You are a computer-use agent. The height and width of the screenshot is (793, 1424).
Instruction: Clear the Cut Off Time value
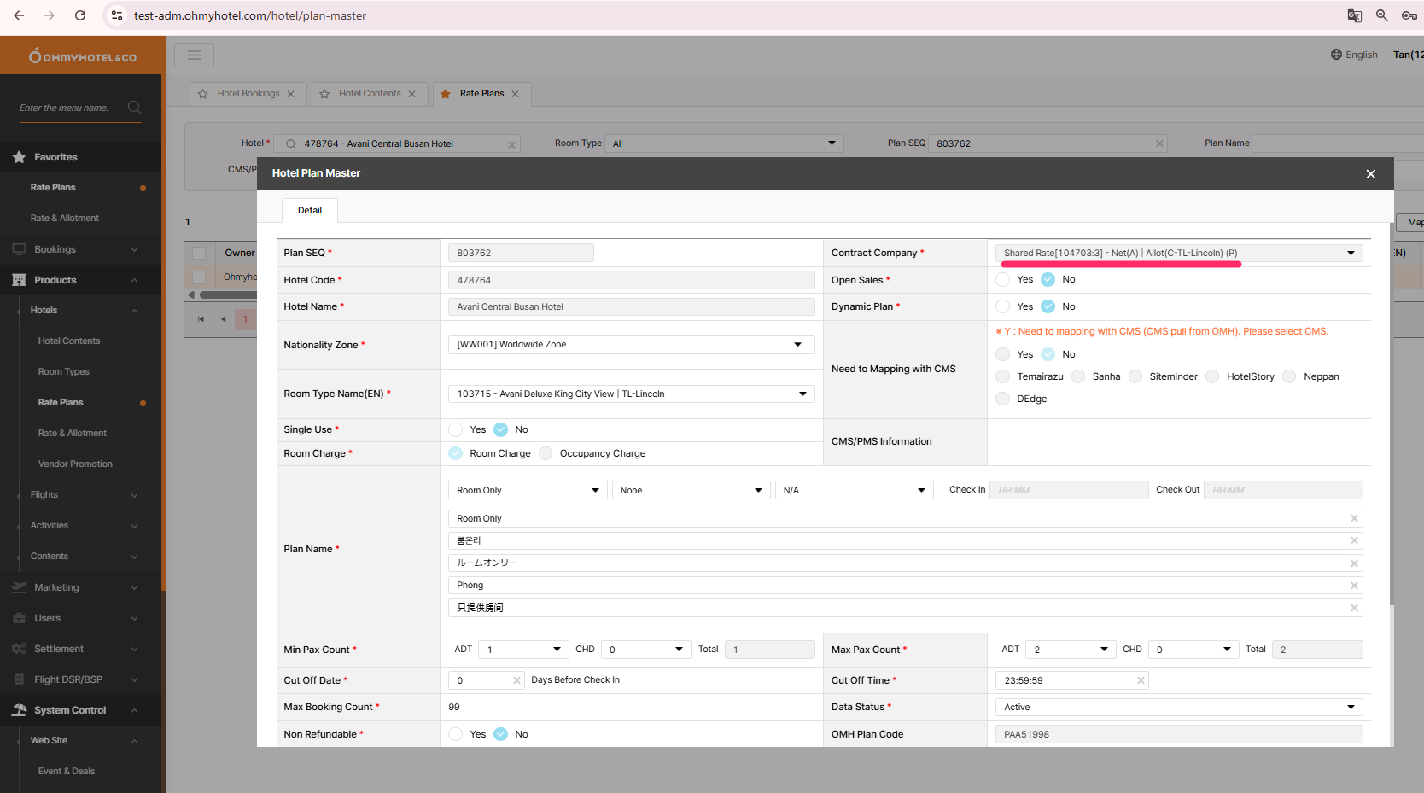[1141, 680]
